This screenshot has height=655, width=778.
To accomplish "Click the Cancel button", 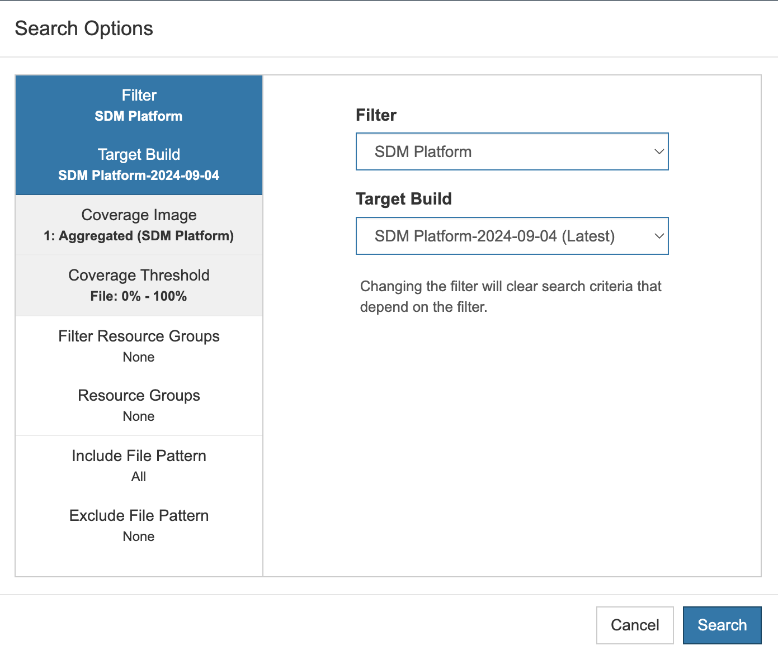I will pyautogui.click(x=635, y=625).
